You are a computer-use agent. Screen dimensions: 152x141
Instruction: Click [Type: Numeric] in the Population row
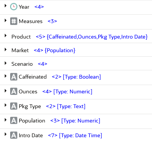coord(81,121)
